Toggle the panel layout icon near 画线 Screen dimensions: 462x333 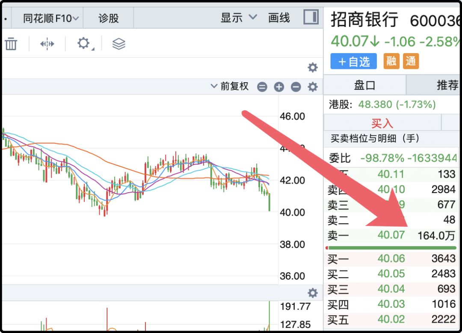tap(311, 17)
